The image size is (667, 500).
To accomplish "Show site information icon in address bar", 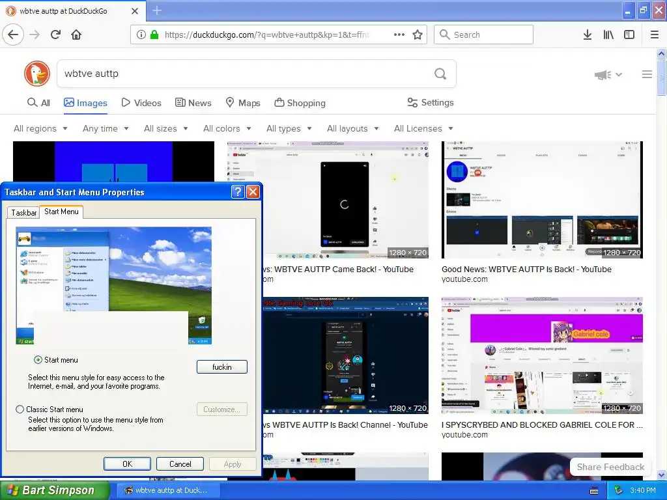I will coord(141,35).
